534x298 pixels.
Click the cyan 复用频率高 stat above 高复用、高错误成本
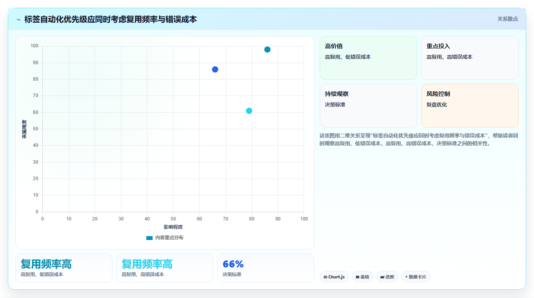147,264
